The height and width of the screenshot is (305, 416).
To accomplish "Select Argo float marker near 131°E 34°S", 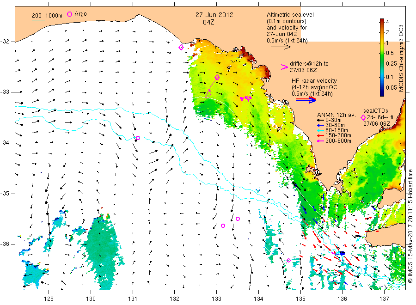I will coord(138,138).
